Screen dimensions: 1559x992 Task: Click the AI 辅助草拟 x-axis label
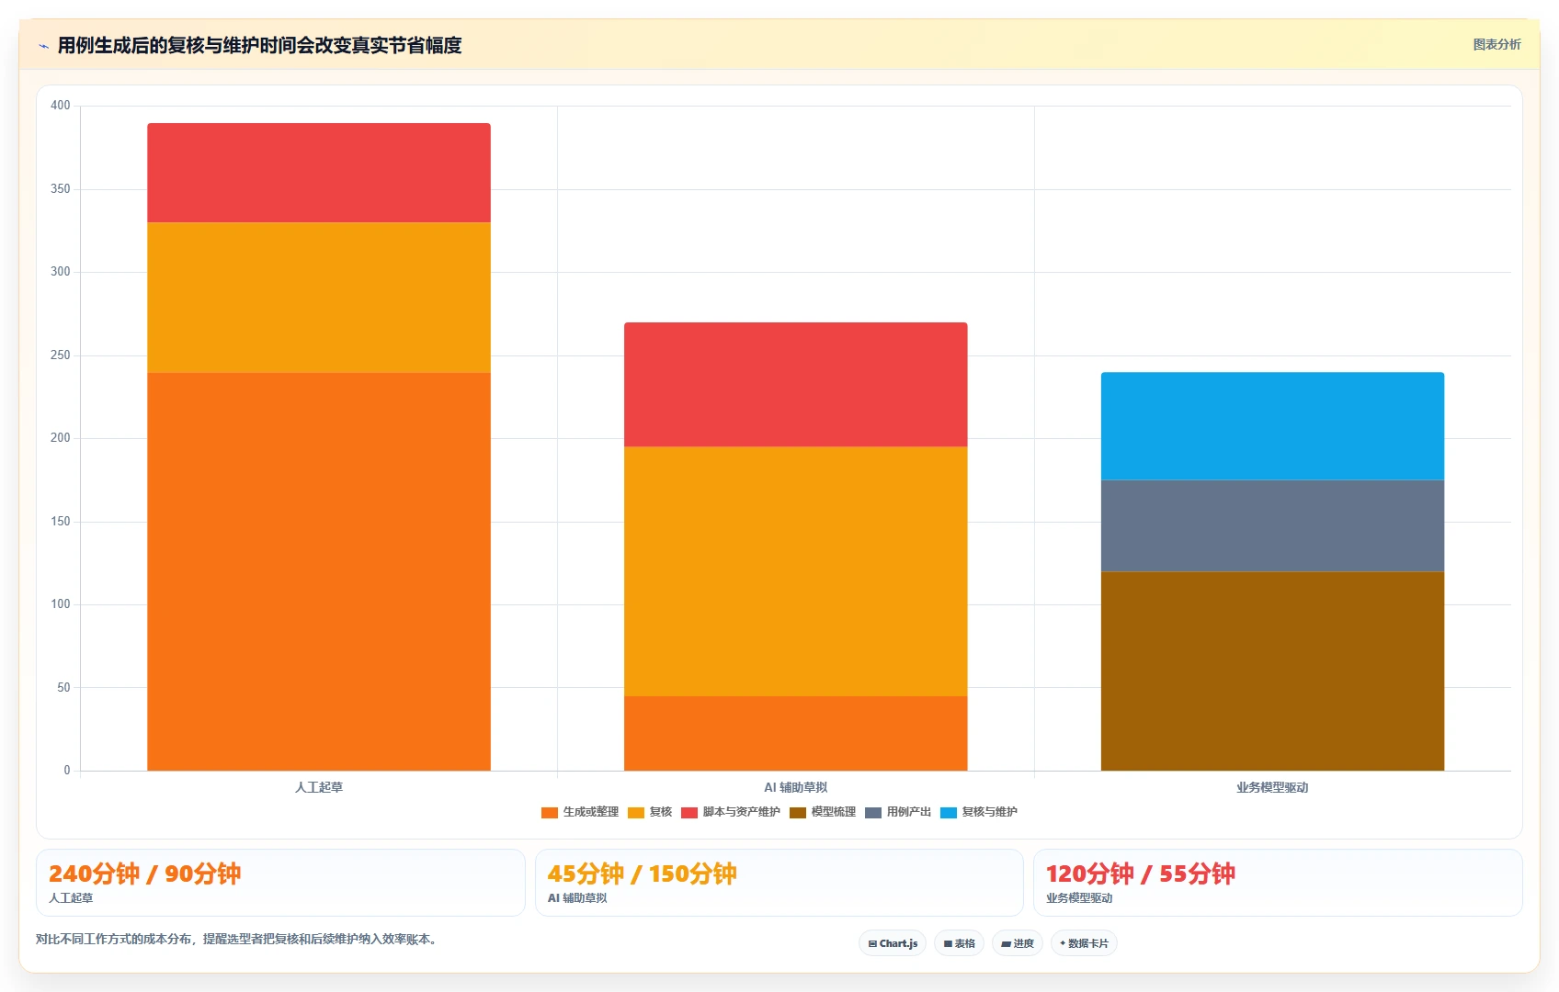[795, 787]
